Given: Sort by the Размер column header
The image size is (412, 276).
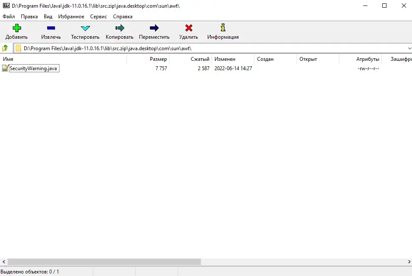Looking at the screenshot, I should pos(148,59).
